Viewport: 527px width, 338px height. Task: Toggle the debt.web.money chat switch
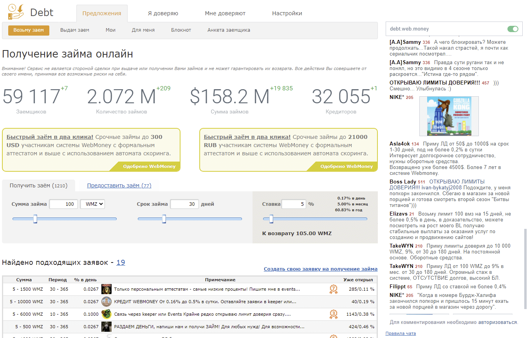click(513, 29)
